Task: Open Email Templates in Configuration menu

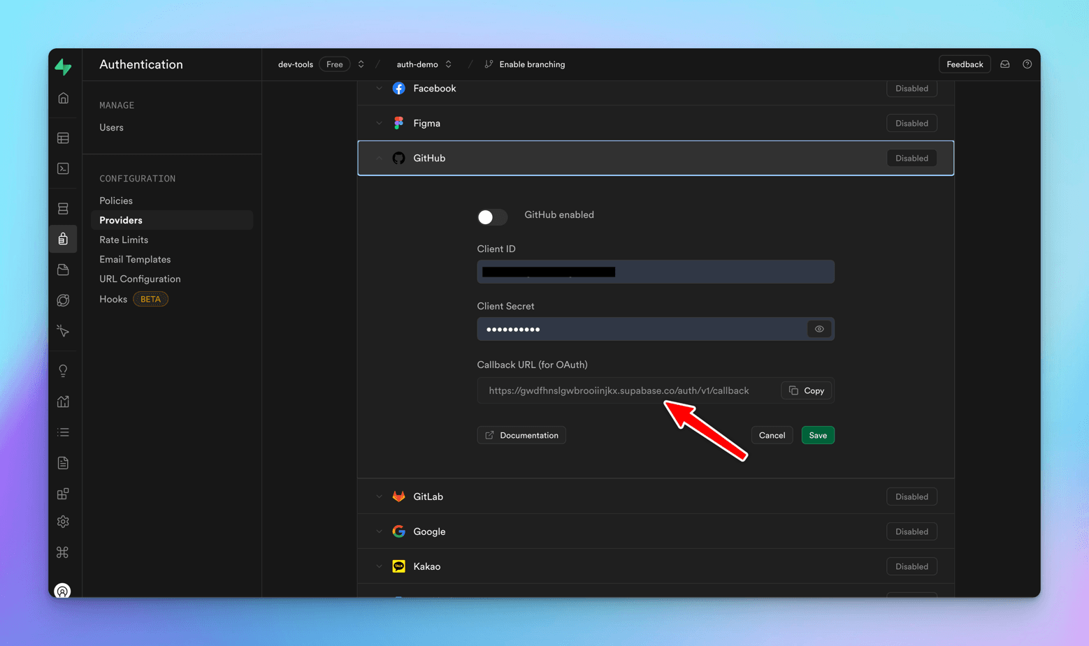Action: (x=135, y=259)
